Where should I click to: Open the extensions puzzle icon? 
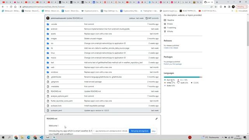pos(225,7)
